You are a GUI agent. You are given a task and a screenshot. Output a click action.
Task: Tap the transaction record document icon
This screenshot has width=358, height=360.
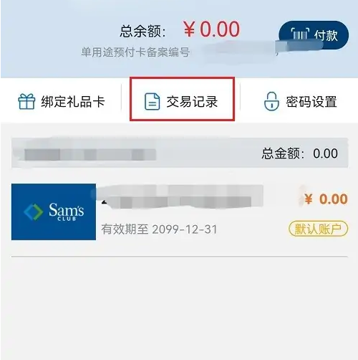pyautogui.click(x=152, y=102)
